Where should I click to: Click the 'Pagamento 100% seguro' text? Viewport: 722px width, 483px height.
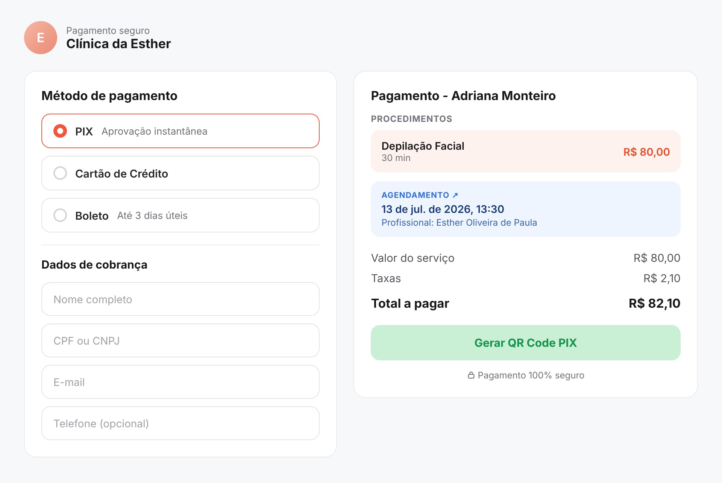click(x=531, y=375)
